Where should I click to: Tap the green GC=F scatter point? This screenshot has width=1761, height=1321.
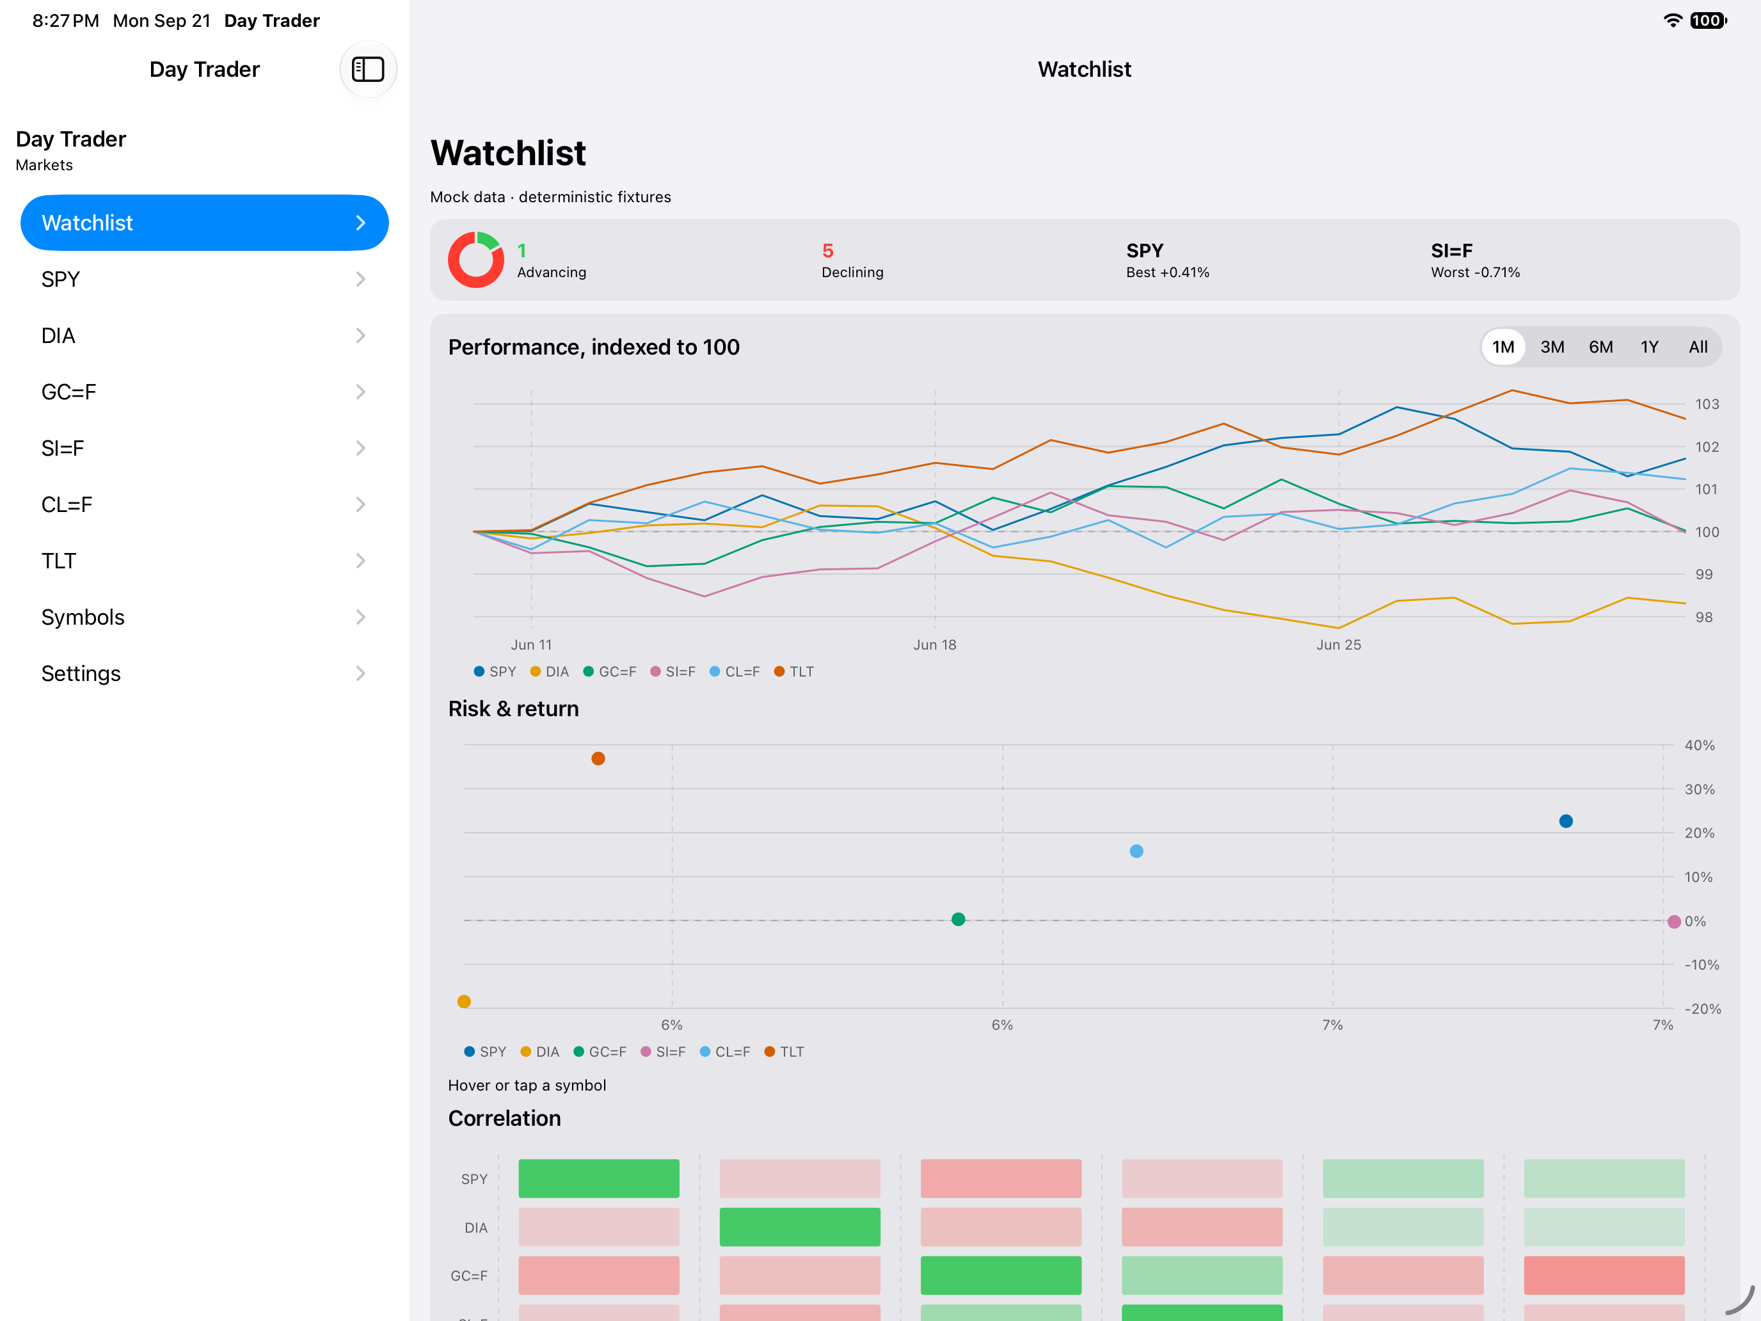pyautogui.click(x=959, y=919)
